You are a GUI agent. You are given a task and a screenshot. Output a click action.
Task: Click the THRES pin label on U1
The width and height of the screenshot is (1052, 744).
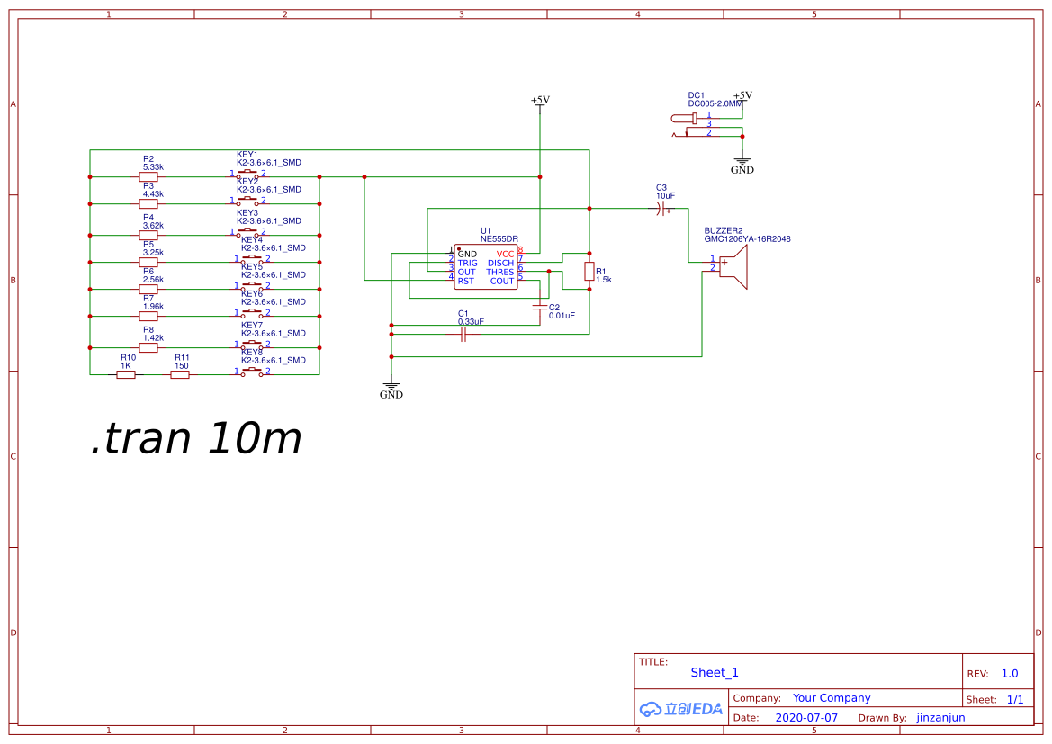(x=499, y=273)
